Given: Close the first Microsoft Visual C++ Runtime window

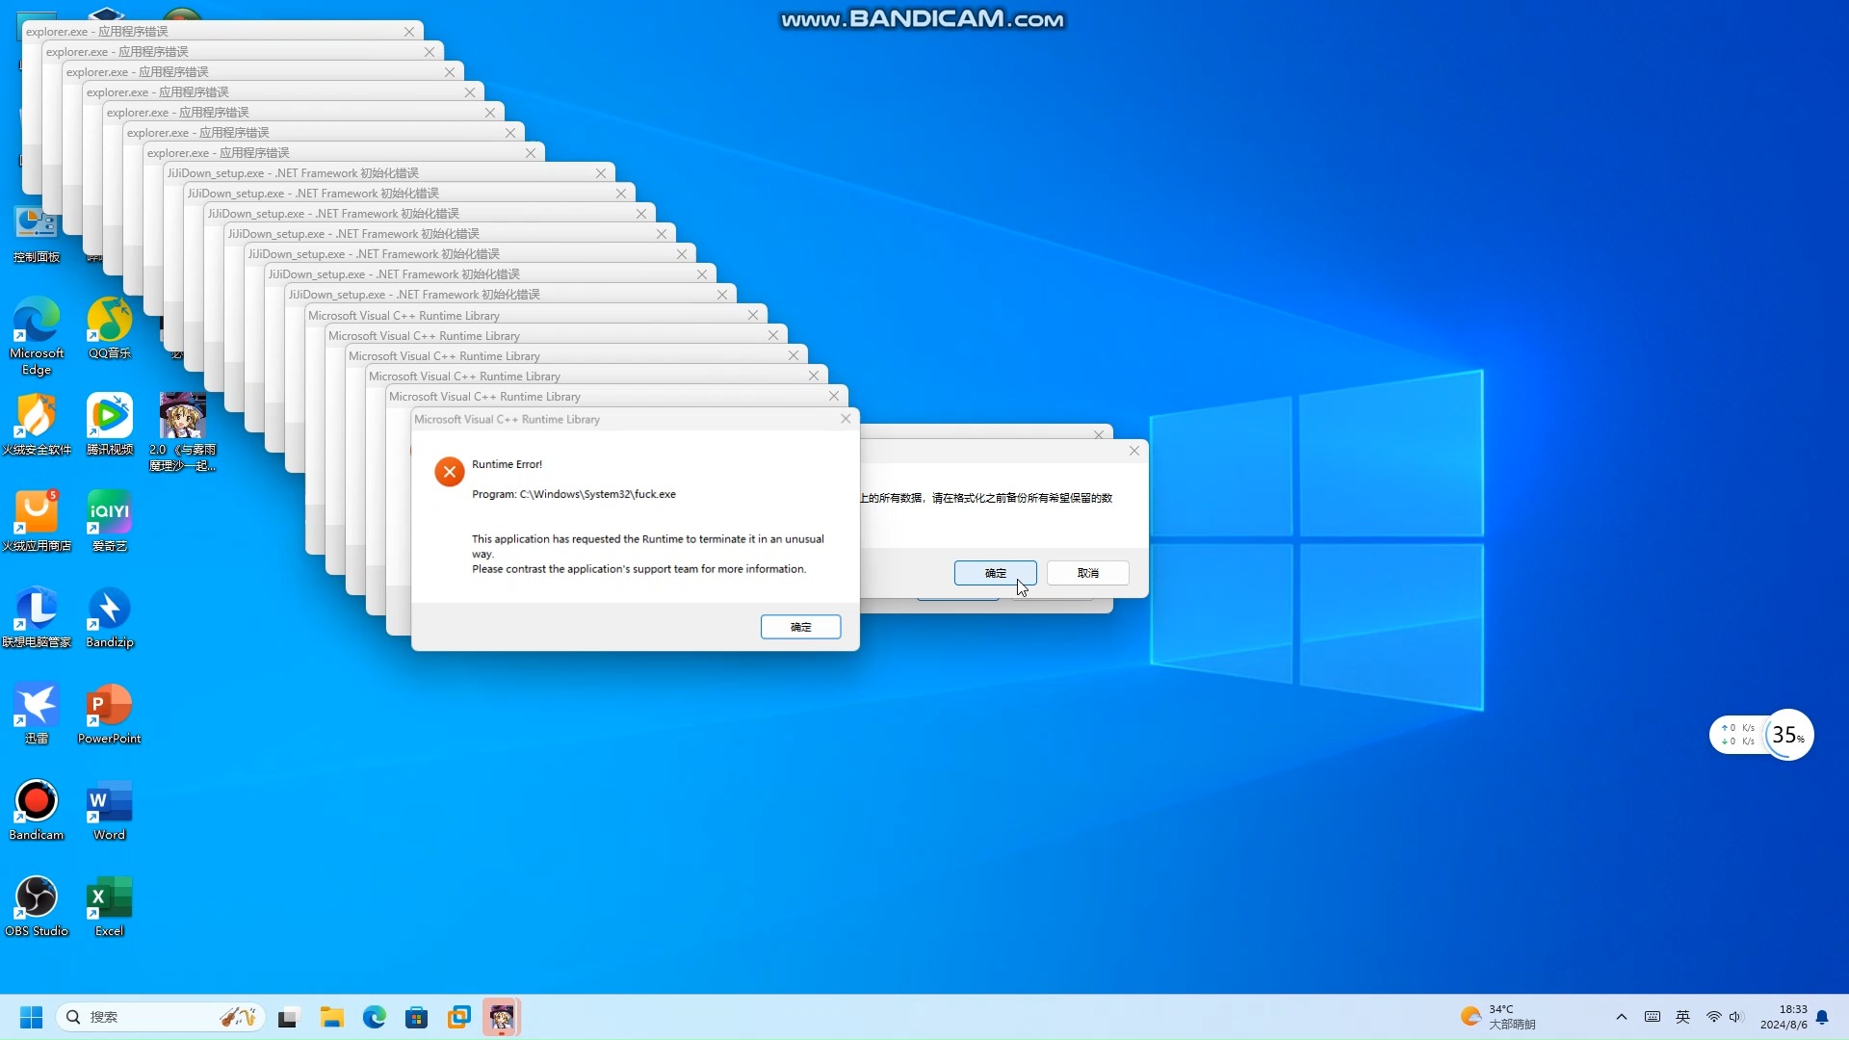Looking at the screenshot, I should click(x=753, y=315).
